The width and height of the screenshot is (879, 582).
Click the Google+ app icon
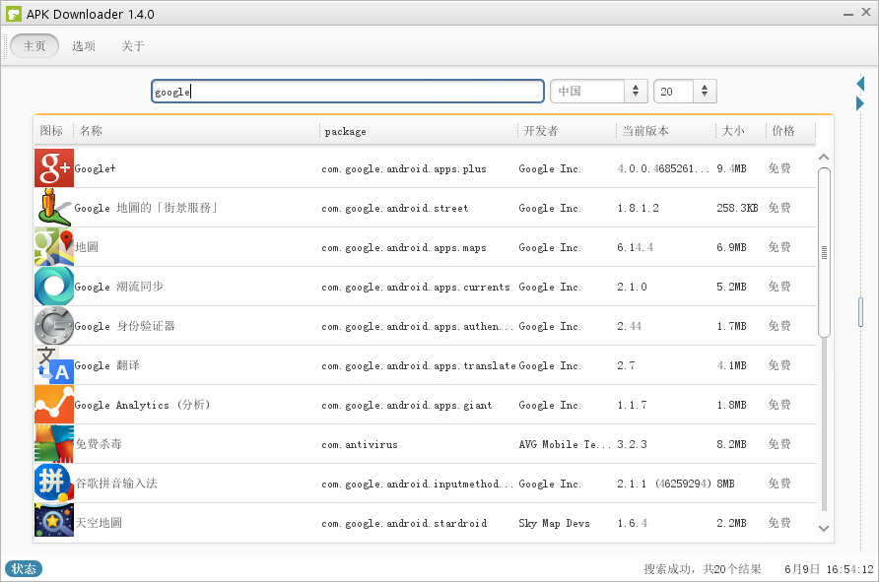point(54,168)
